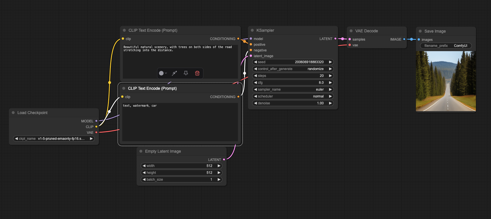
Task: Click the vae input socket on VAE Decode
Action: pyautogui.click(x=350, y=45)
